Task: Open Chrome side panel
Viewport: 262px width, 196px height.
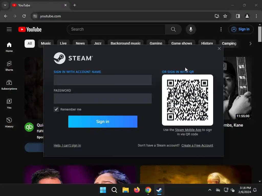Action: pos(238,16)
